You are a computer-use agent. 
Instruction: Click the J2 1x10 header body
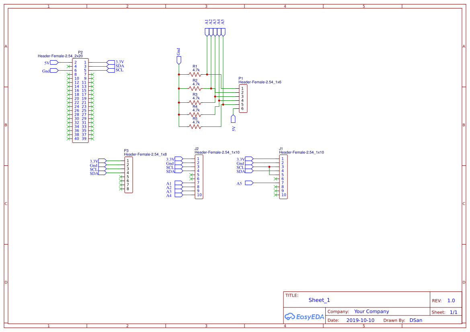199,177
